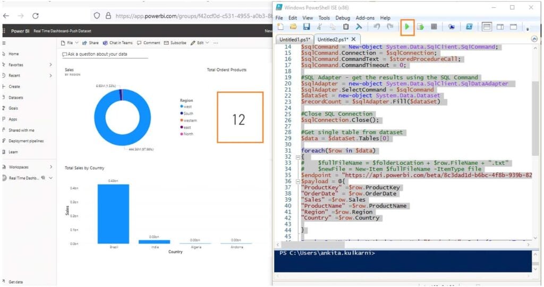
Task: Click Stop Operation square icon in ISE toolbar
Action: (x=433, y=27)
